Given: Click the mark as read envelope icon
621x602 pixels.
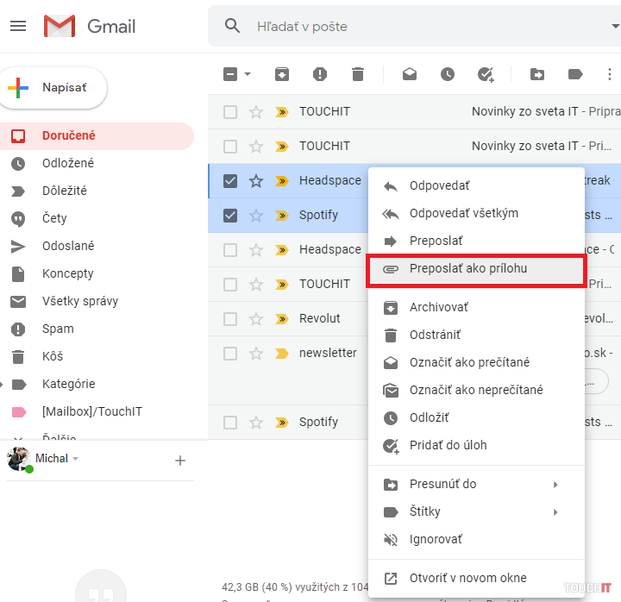Looking at the screenshot, I should pyautogui.click(x=410, y=74).
